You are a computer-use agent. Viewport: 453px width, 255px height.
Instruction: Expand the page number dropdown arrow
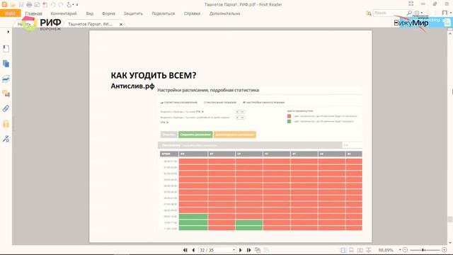(x=234, y=250)
